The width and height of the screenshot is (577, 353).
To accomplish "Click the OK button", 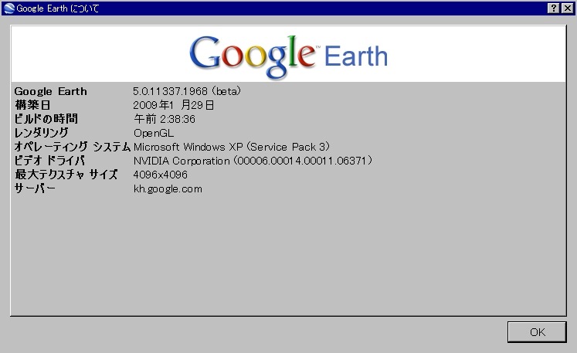I will coord(537,332).
